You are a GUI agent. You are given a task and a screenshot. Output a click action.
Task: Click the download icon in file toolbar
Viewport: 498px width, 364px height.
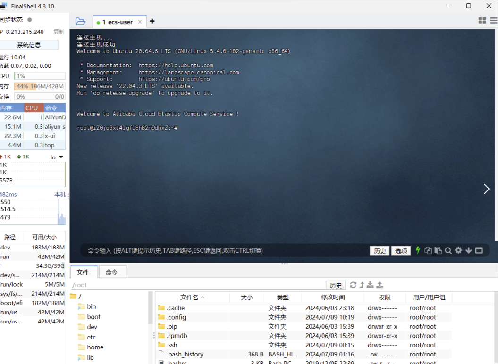(371, 285)
